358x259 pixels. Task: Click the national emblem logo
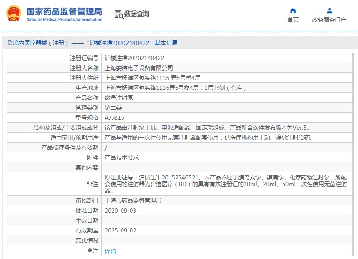coord(14,14)
